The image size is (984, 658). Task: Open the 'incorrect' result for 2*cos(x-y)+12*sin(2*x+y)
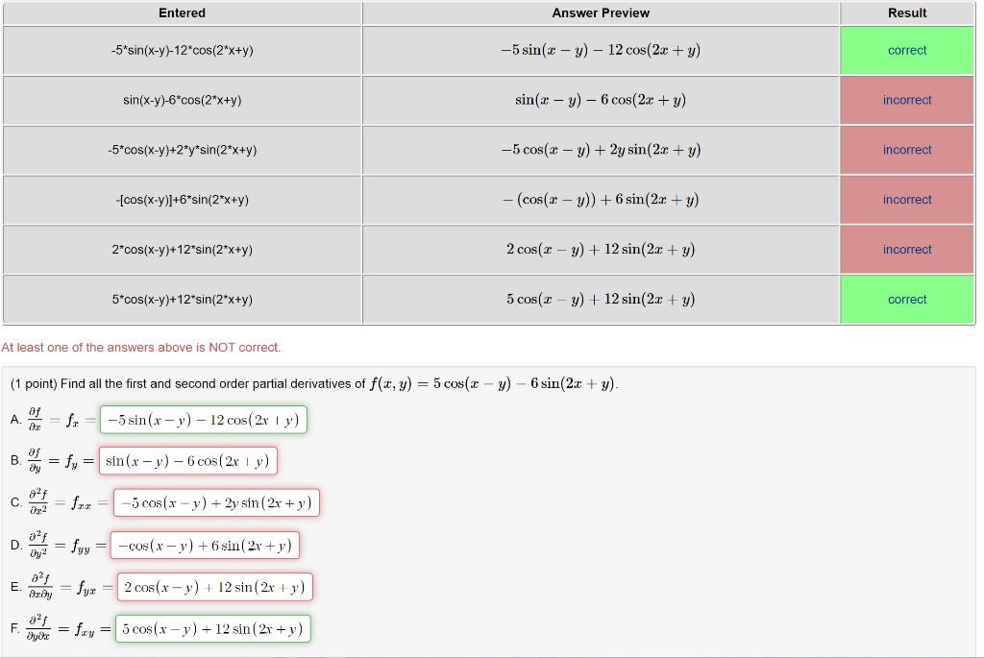tap(907, 250)
